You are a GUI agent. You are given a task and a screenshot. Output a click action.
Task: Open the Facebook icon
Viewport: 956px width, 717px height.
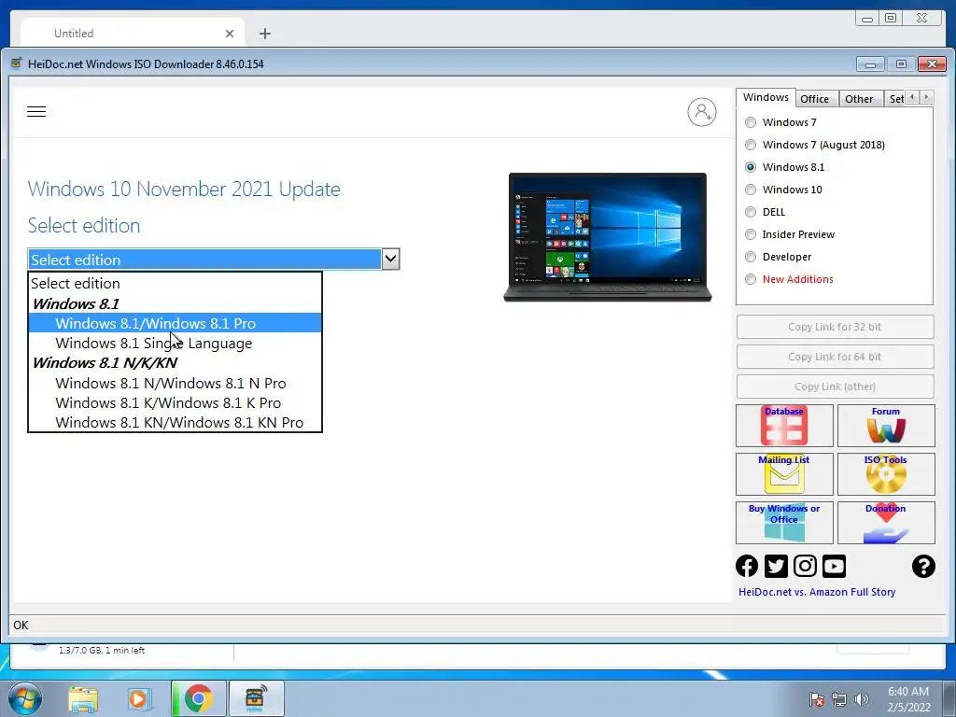[747, 566]
